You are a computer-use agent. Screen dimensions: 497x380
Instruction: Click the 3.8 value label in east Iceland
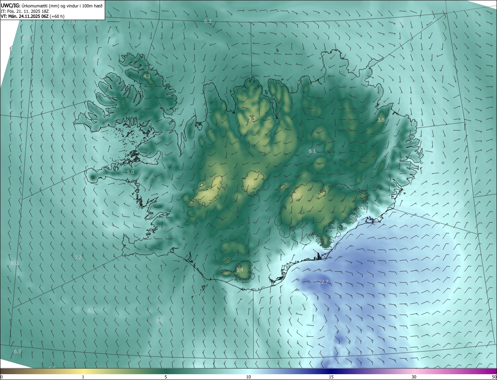point(381,120)
